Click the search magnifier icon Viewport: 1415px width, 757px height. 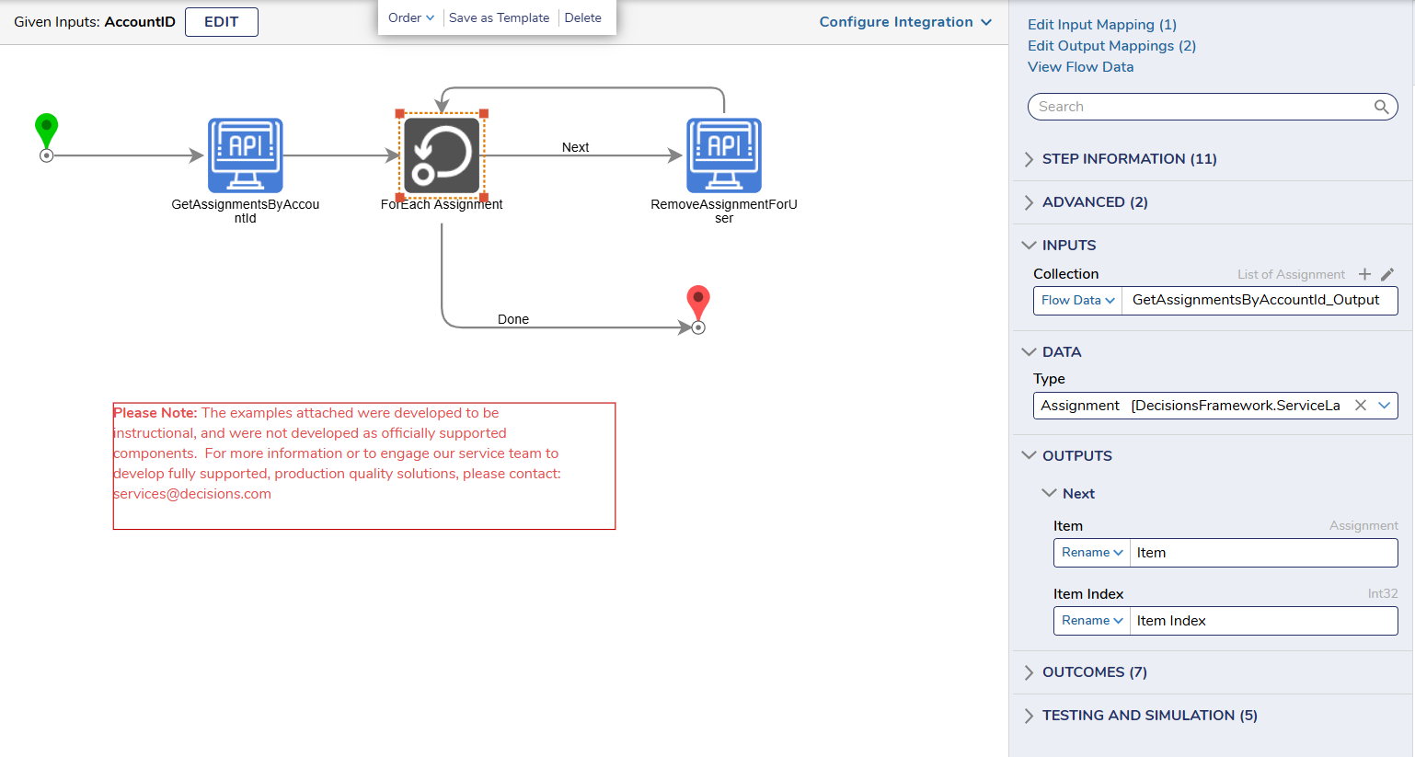coord(1381,107)
